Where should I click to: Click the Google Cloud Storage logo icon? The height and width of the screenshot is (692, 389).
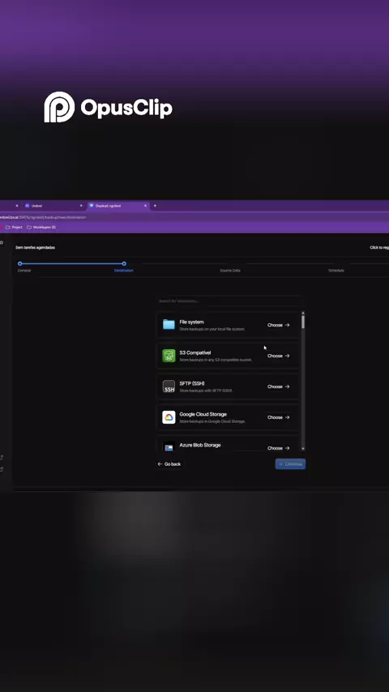(169, 417)
